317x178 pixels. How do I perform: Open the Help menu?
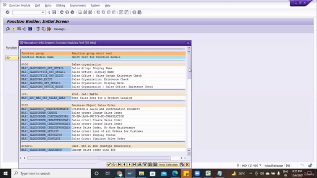[107, 5]
